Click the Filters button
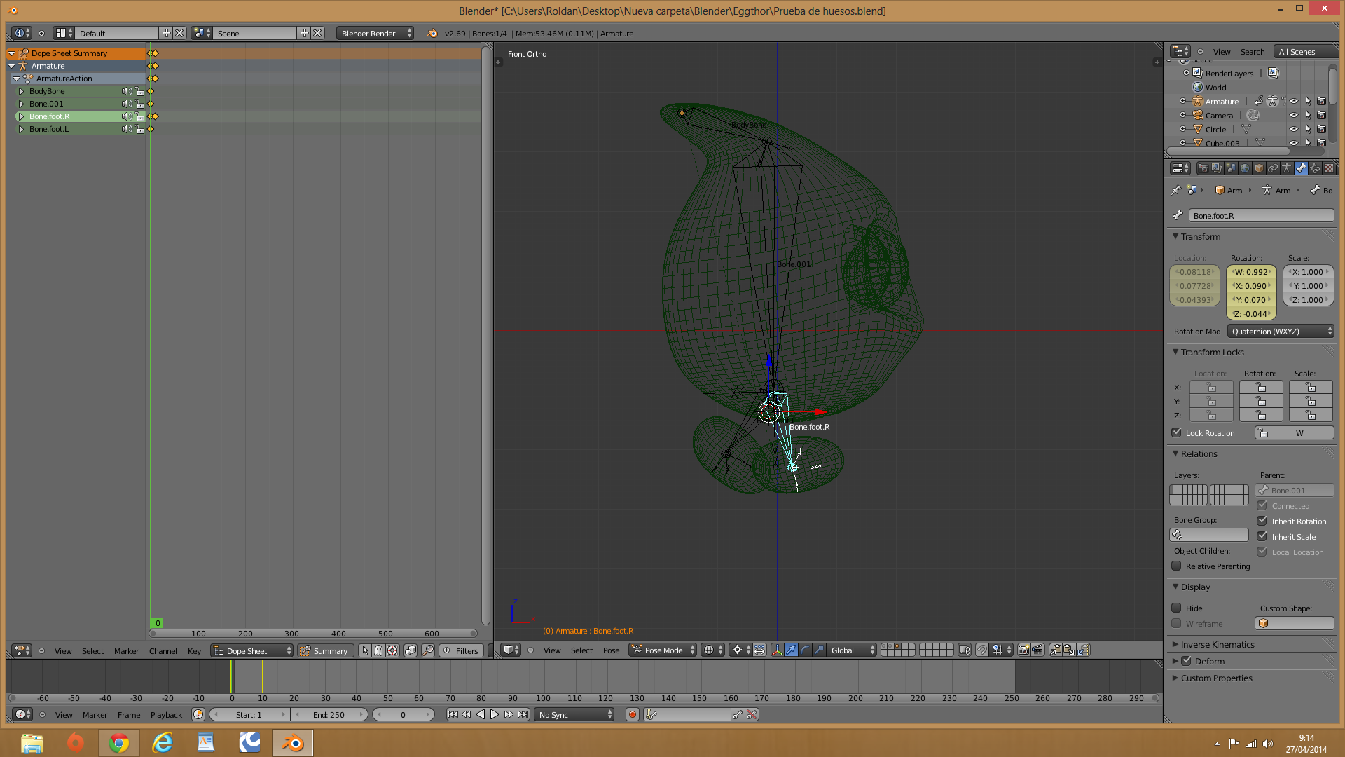The width and height of the screenshot is (1345, 757). click(461, 650)
